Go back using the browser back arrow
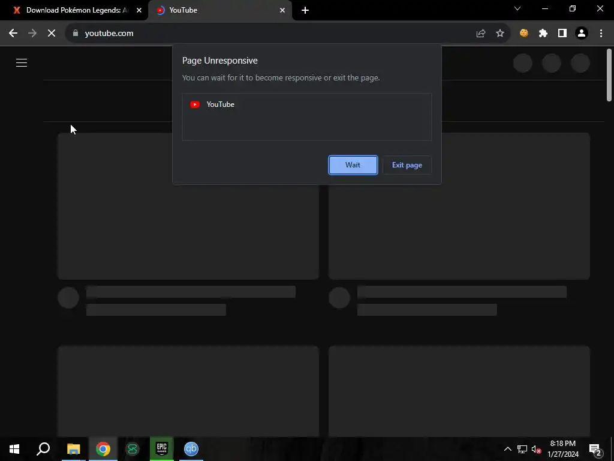This screenshot has width=614, height=461. [13, 34]
